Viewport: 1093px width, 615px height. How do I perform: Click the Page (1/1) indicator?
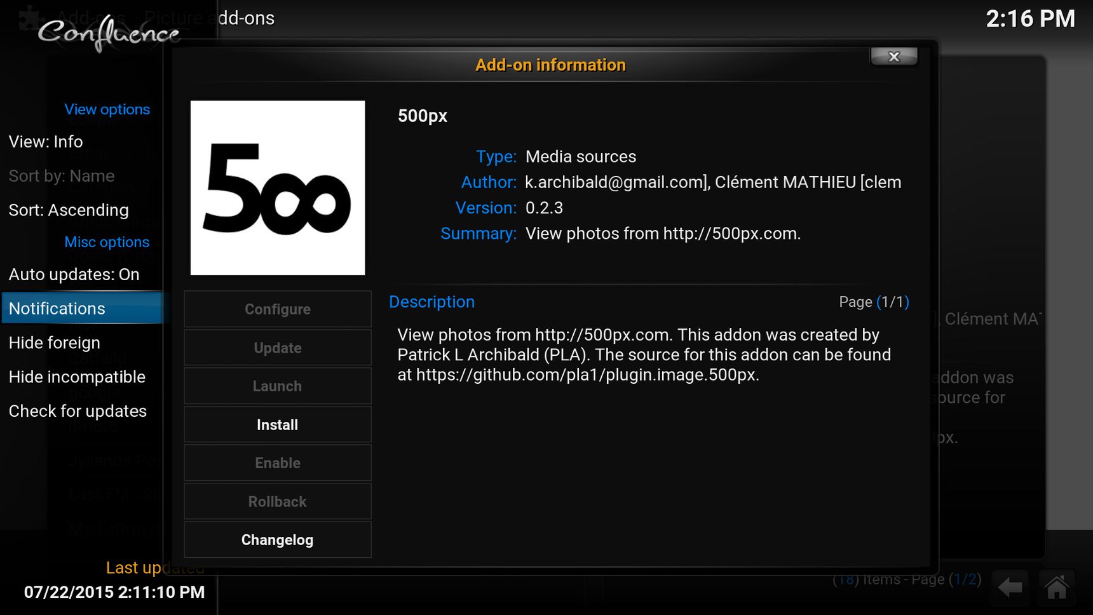point(874,302)
